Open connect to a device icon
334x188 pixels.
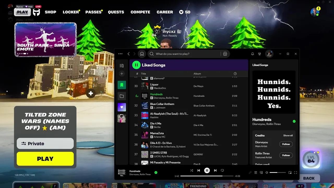(x=261, y=173)
